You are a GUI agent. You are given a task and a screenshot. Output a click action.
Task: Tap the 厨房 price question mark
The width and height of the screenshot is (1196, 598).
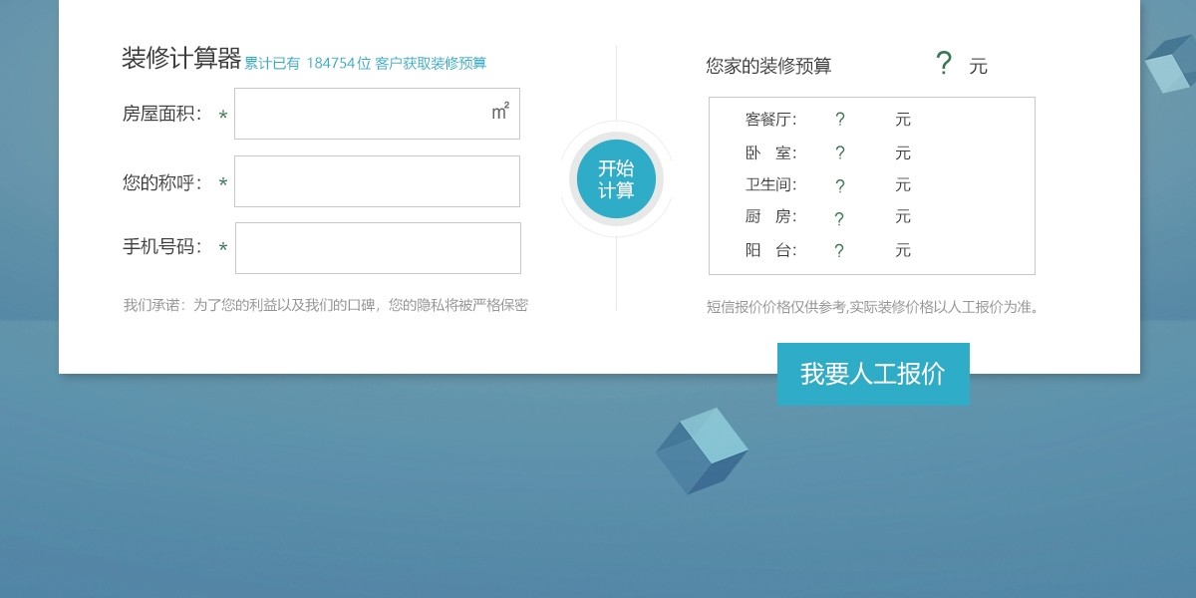point(840,218)
